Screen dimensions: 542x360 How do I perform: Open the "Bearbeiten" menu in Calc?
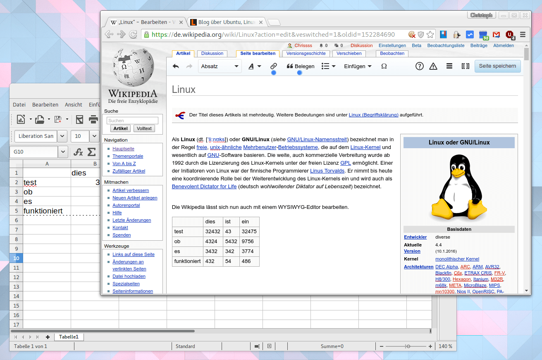[x=45, y=104]
